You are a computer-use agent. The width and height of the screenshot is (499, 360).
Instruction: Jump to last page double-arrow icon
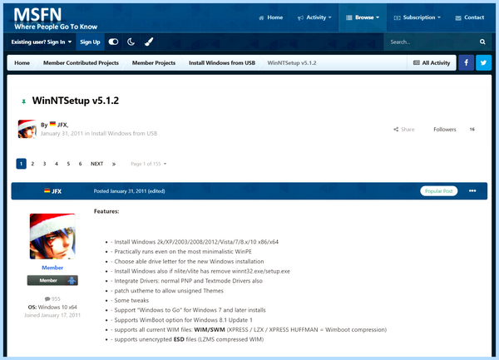click(114, 164)
